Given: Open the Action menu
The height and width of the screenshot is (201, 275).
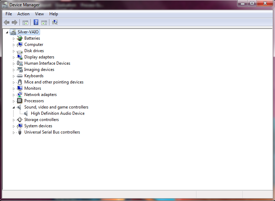Looking at the screenshot, I should click(23, 14).
